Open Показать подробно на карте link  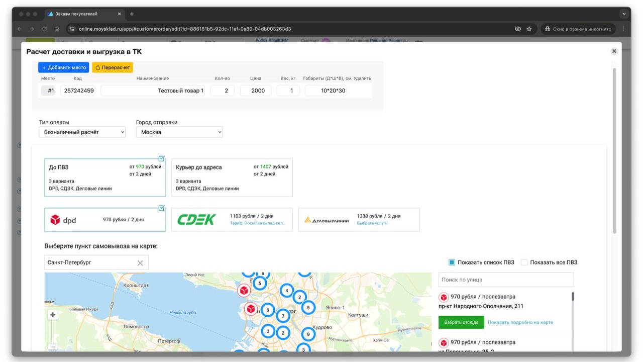tap(520, 322)
